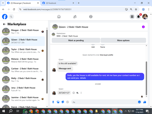Click the message input field Aa
The height and width of the screenshot is (114, 152).
point(104,102)
